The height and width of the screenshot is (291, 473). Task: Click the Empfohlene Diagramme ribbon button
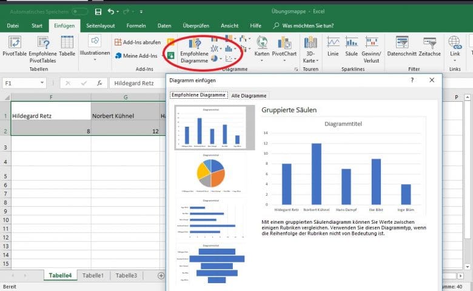[x=195, y=50]
